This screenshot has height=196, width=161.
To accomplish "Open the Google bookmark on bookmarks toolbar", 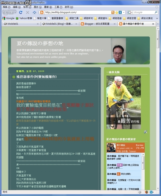I will [x=8, y=18].
